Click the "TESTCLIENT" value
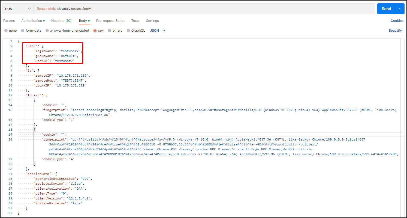407x218 pixels. pyautogui.click(x=73, y=80)
